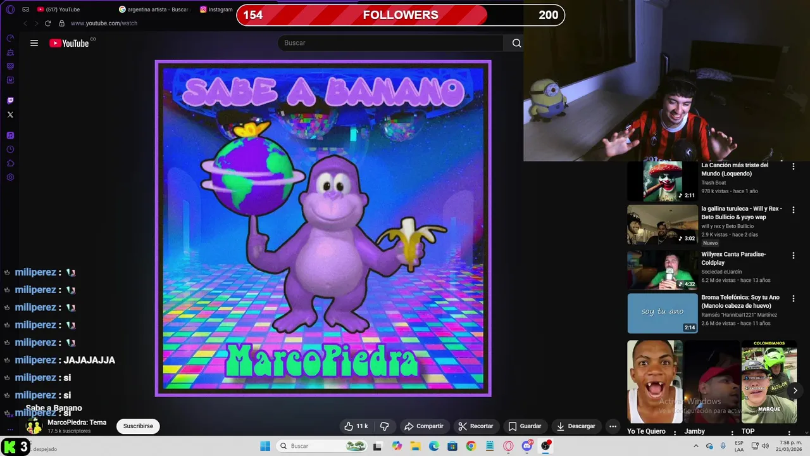Image resolution: width=810 pixels, height=456 pixels.
Task: Click the Windows taskbar Buscar search box
Action: pos(321,446)
